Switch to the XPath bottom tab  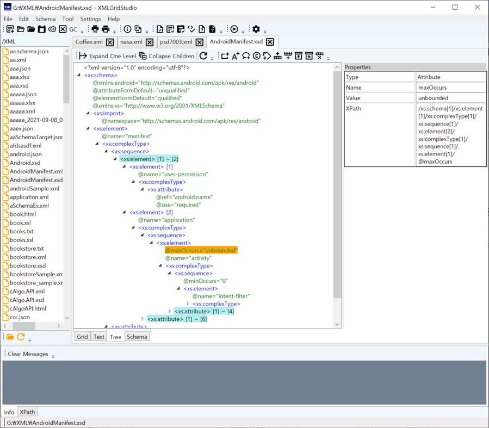coord(27,412)
